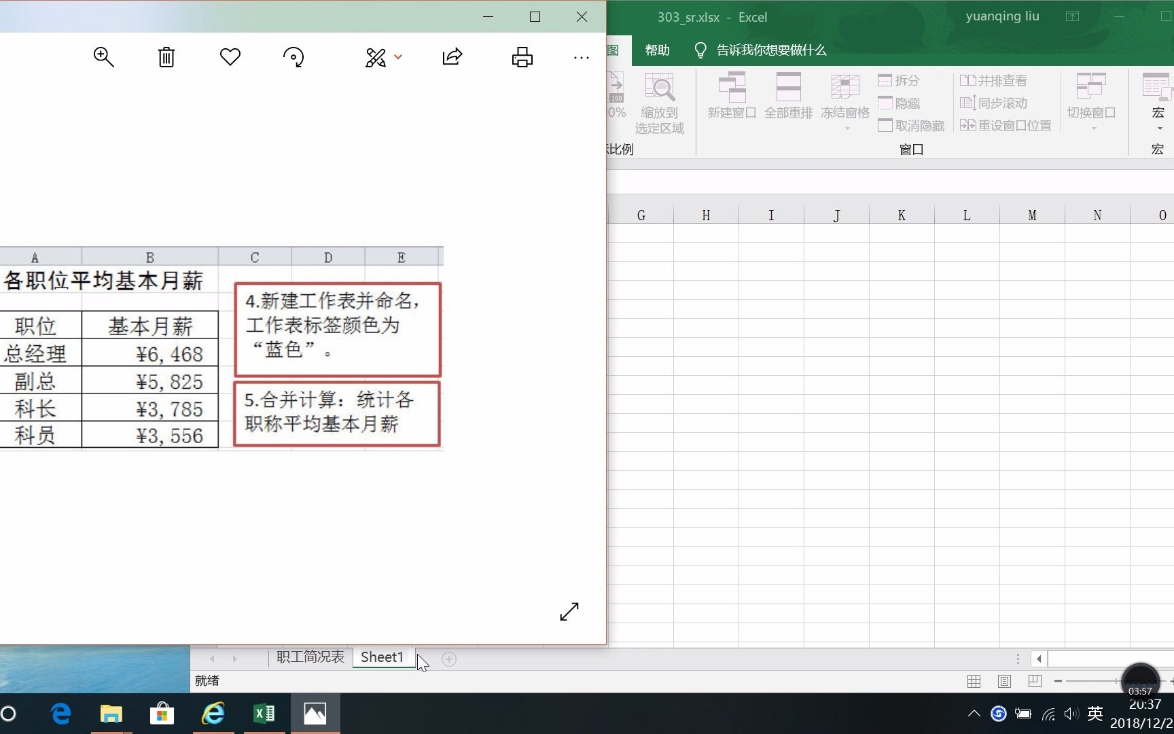Toggle 并排查看 side by side view

tap(994, 80)
